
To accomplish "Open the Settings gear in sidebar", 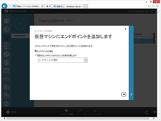I will pyautogui.click(x=6, y=104).
